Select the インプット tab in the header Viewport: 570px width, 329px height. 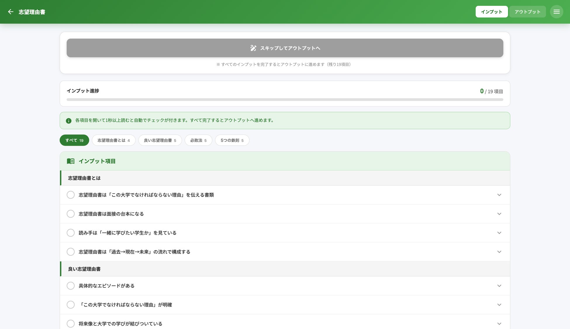coord(491,12)
